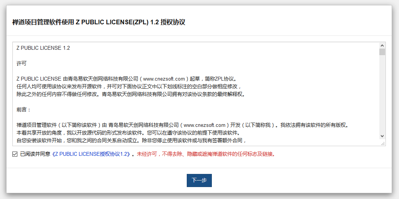Click the scrollbar thumb in license text

click(x=382, y=52)
